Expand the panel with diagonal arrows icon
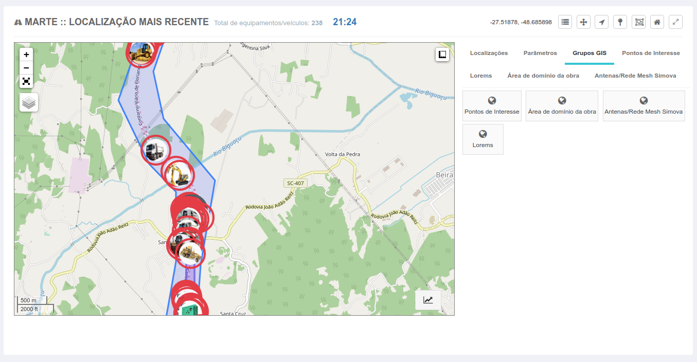Viewport: 697px width, 362px height. 675,22
